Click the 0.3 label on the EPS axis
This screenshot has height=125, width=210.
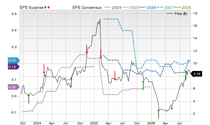point(14,47)
